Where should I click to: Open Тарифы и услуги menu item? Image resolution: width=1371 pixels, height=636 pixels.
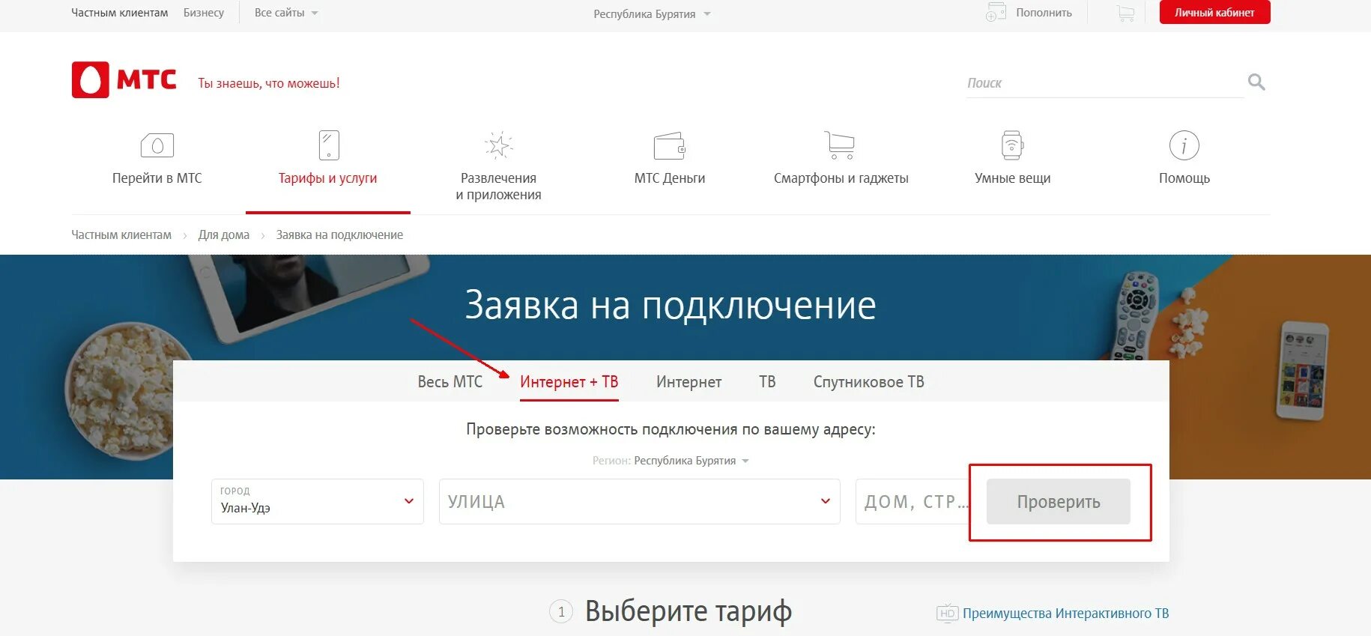[328, 178]
